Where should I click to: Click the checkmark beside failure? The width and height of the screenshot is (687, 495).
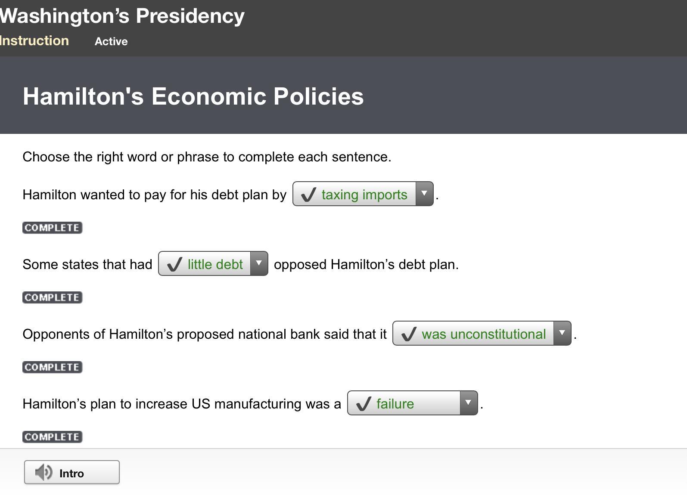pyautogui.click(x=364, y=404)
